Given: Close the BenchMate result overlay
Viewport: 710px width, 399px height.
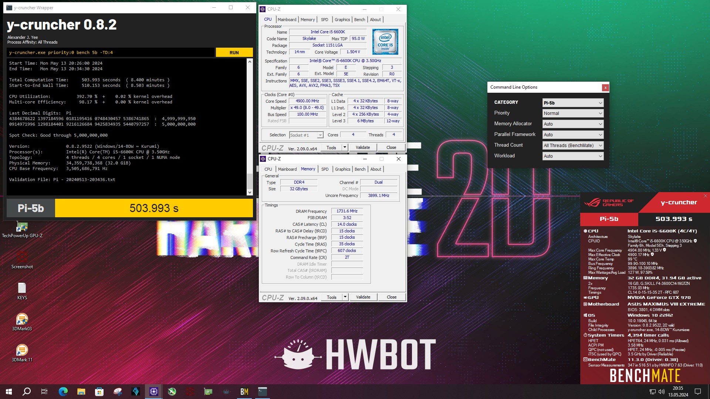Looking at the screenshot, I should click(705, 196).
